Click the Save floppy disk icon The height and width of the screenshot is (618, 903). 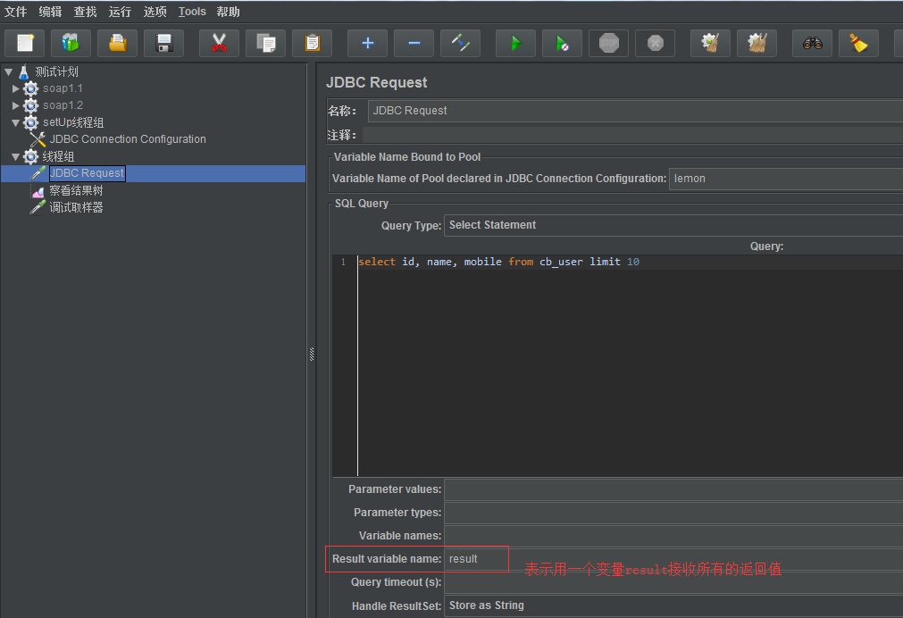point(163,43)
